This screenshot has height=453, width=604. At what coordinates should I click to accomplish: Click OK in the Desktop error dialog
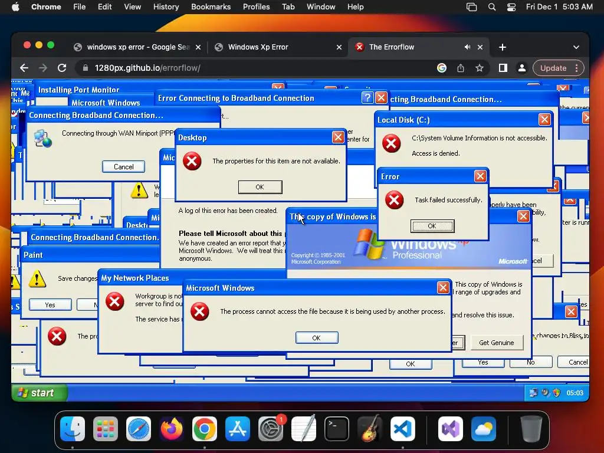point(260,187)
